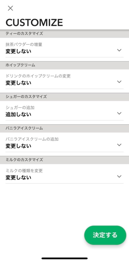Screen dimensions: 129x262
Task: Open the ドリンクのホイップクリームの変更 chevron
Action: (119, 82)
